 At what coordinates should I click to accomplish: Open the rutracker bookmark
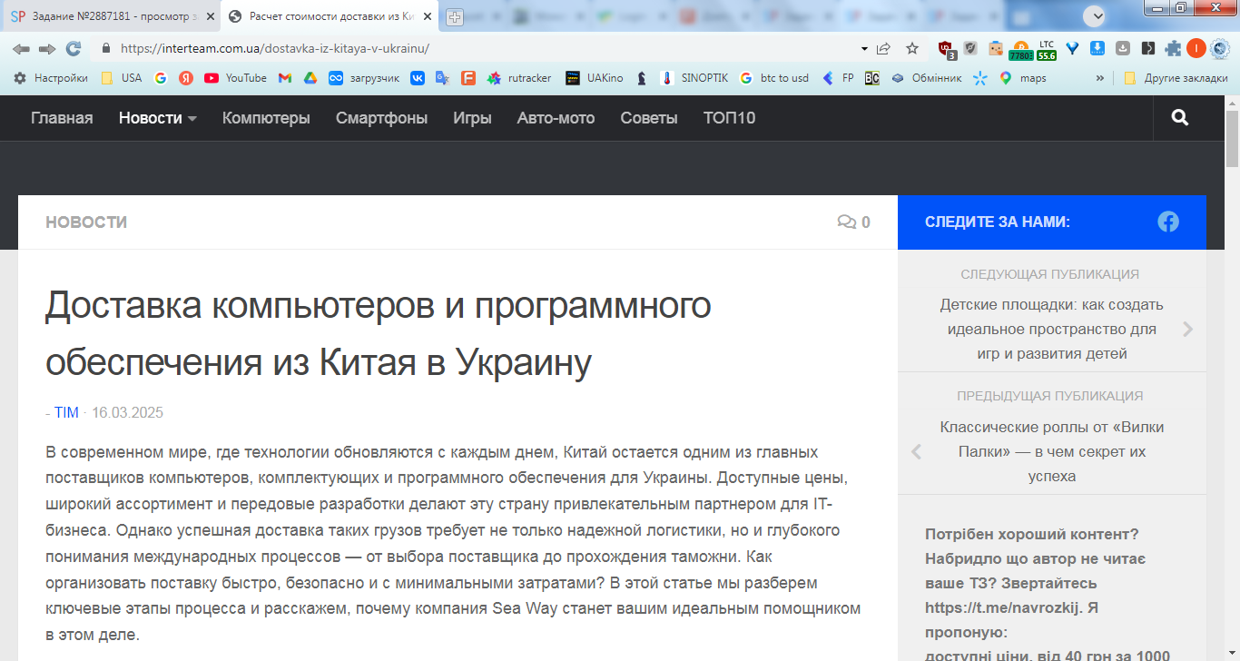pos(519,78)
